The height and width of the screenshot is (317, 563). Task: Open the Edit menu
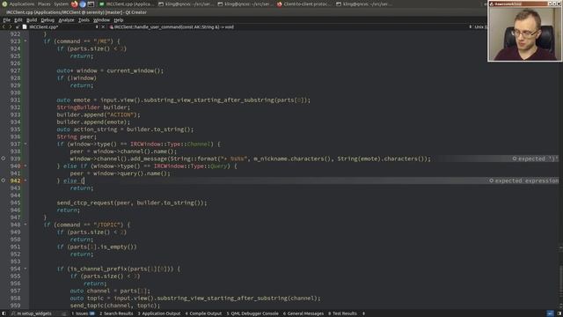pos(18,19)
